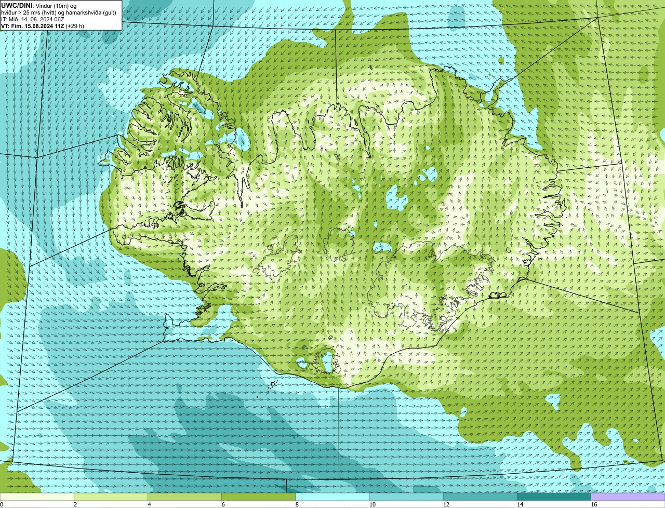
Task: Click the legend label '2'
Action: point(75,504)
